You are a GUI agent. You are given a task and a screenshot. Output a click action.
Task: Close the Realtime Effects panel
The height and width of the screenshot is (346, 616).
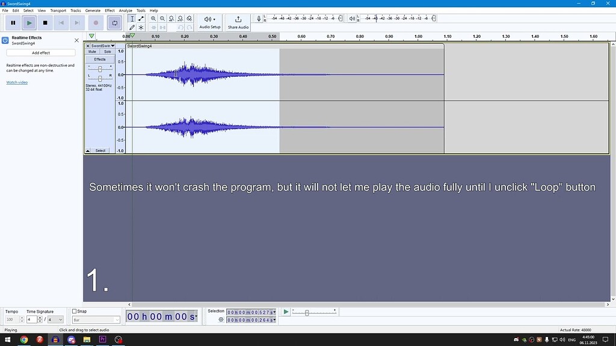(x=76, y=40)
